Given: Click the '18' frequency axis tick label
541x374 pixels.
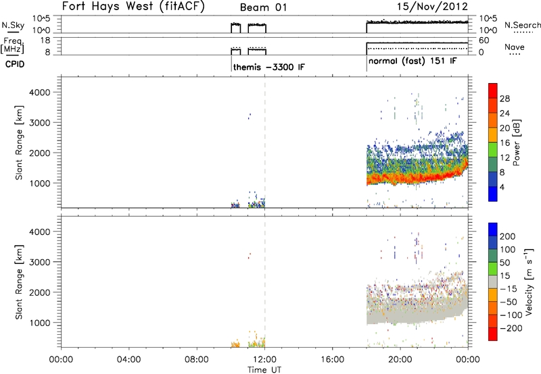Looking at the screenshot, I should point(45,41).
